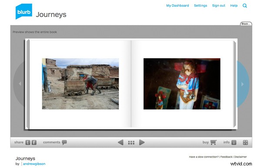The image size is (261, 168).
Task: Open the search magnifier icon
Action: [244, 6]
